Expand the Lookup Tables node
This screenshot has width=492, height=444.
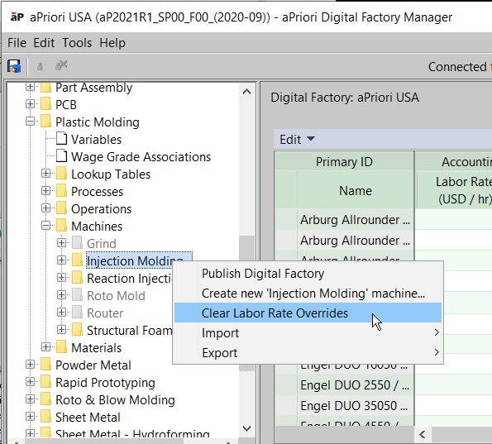coord(45,173)
